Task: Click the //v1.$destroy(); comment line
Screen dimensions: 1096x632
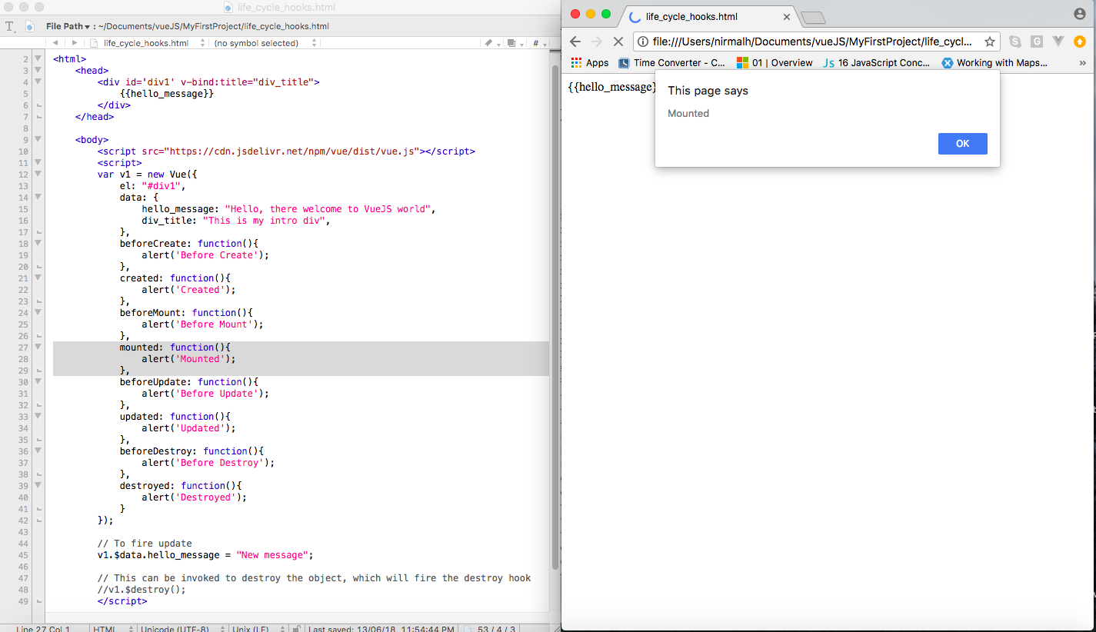Action: pyautogui.click(x=142, y=589)
